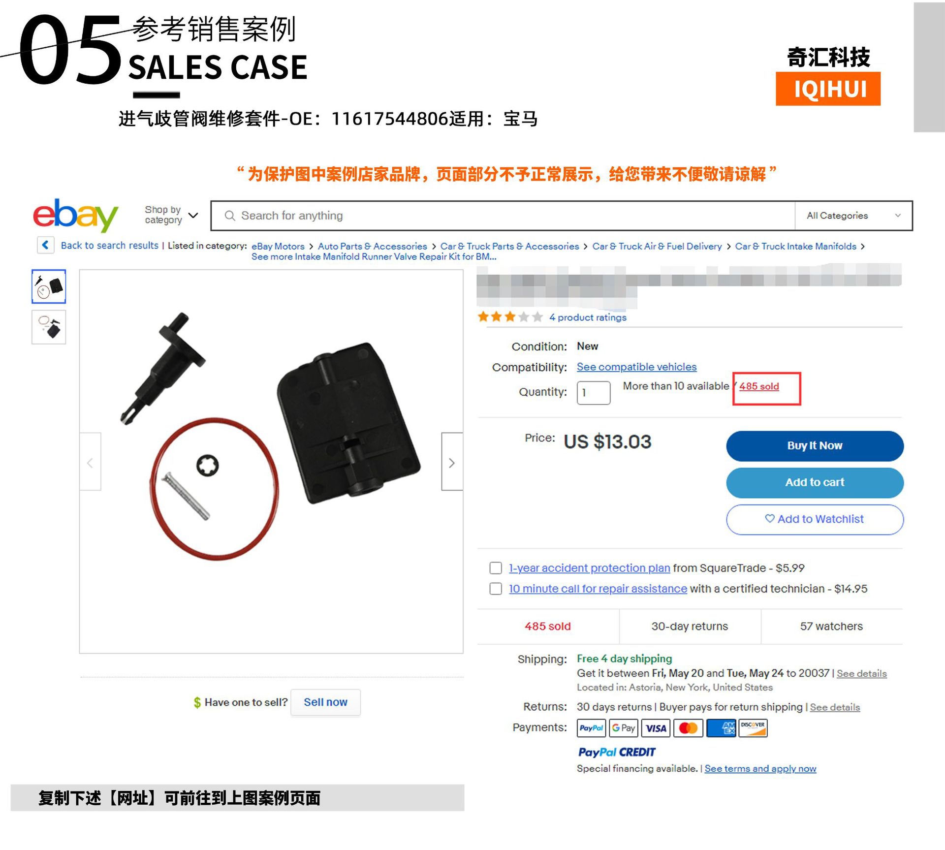Click the Add to cart button
945x850 pixels.
pos(815,482)
